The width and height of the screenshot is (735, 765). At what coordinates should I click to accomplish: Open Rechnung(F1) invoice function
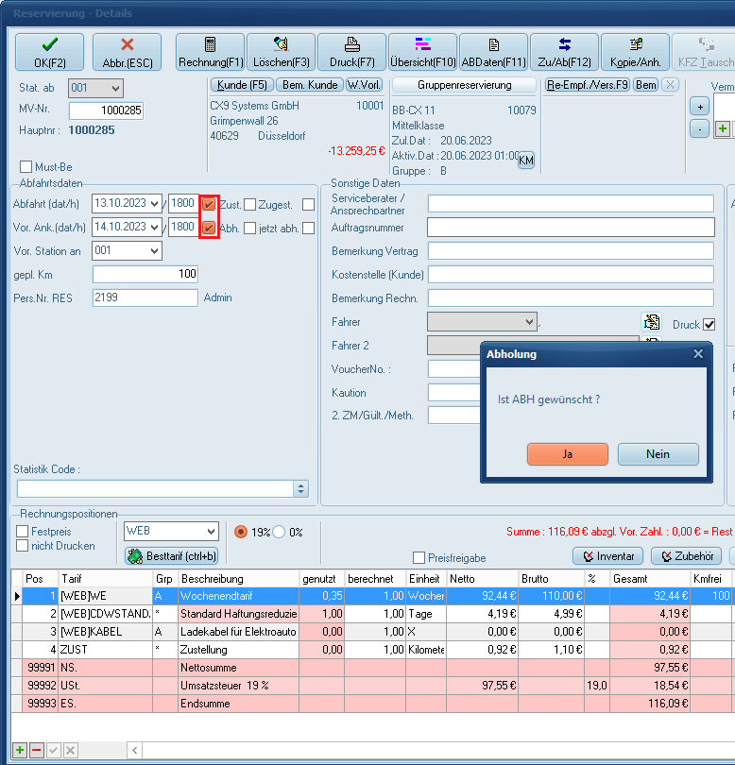point(210,52)
